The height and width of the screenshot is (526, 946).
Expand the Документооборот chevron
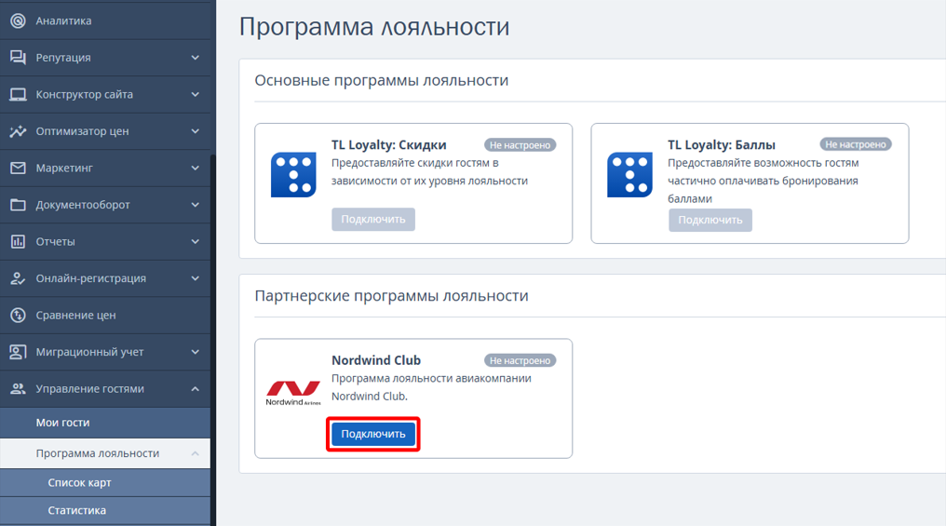pos(195,205)
